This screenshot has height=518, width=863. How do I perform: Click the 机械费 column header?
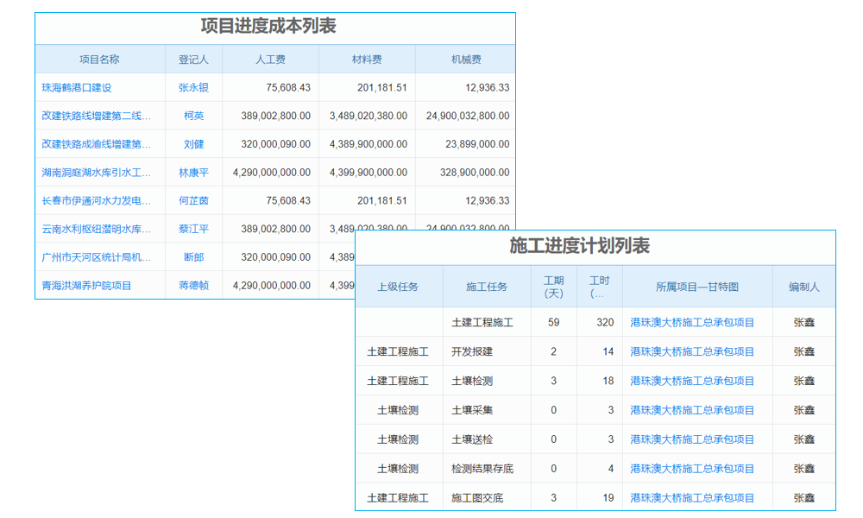coord(465,58)
